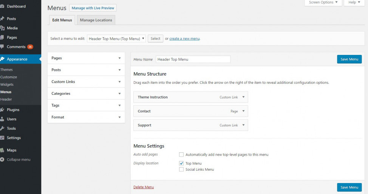Click the Contact menu item bar
The height and width of the screenshot is (194, 368).
click(190, 111)
